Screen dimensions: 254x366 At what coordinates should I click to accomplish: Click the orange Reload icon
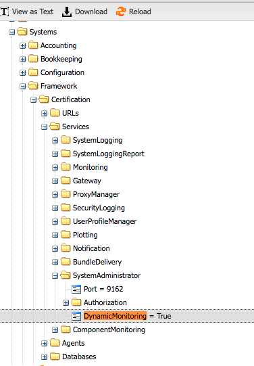click(x=121, y=12)
